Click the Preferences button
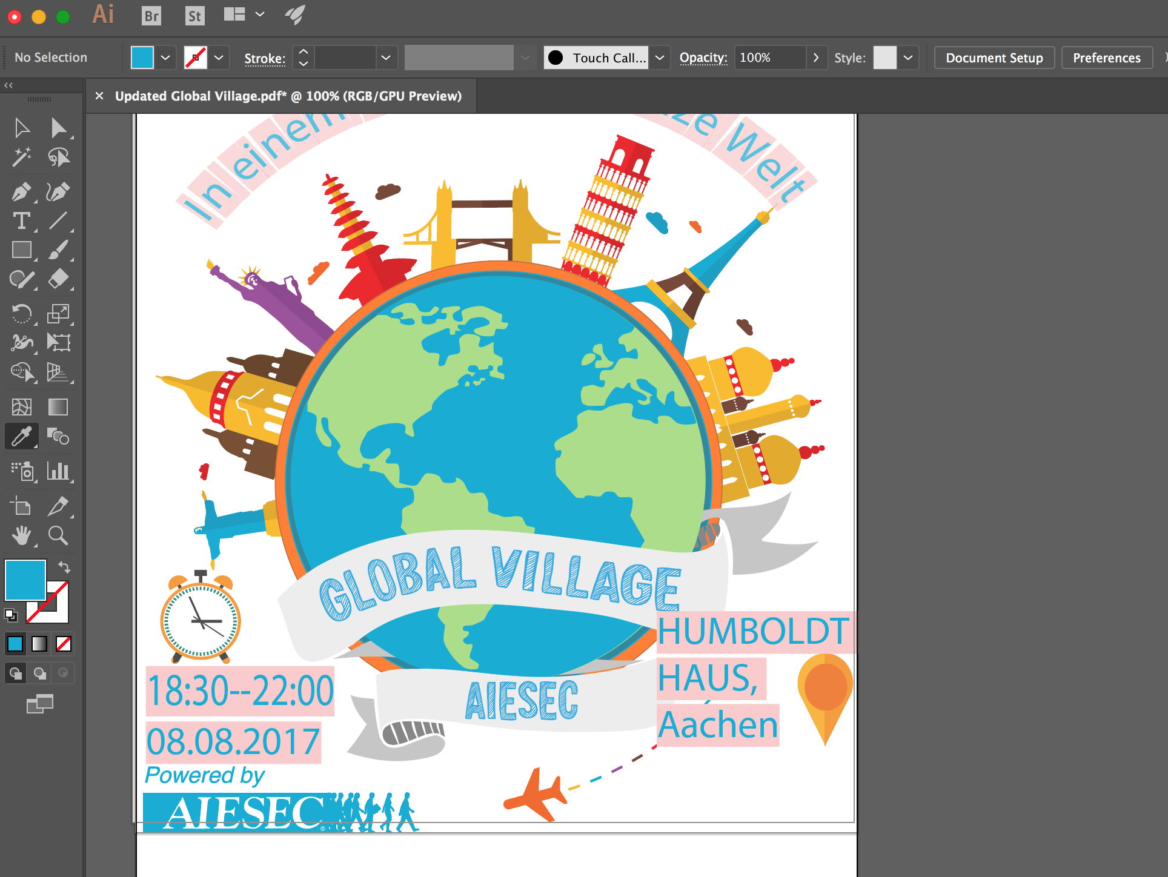1168x877 pixels. 1107,58
